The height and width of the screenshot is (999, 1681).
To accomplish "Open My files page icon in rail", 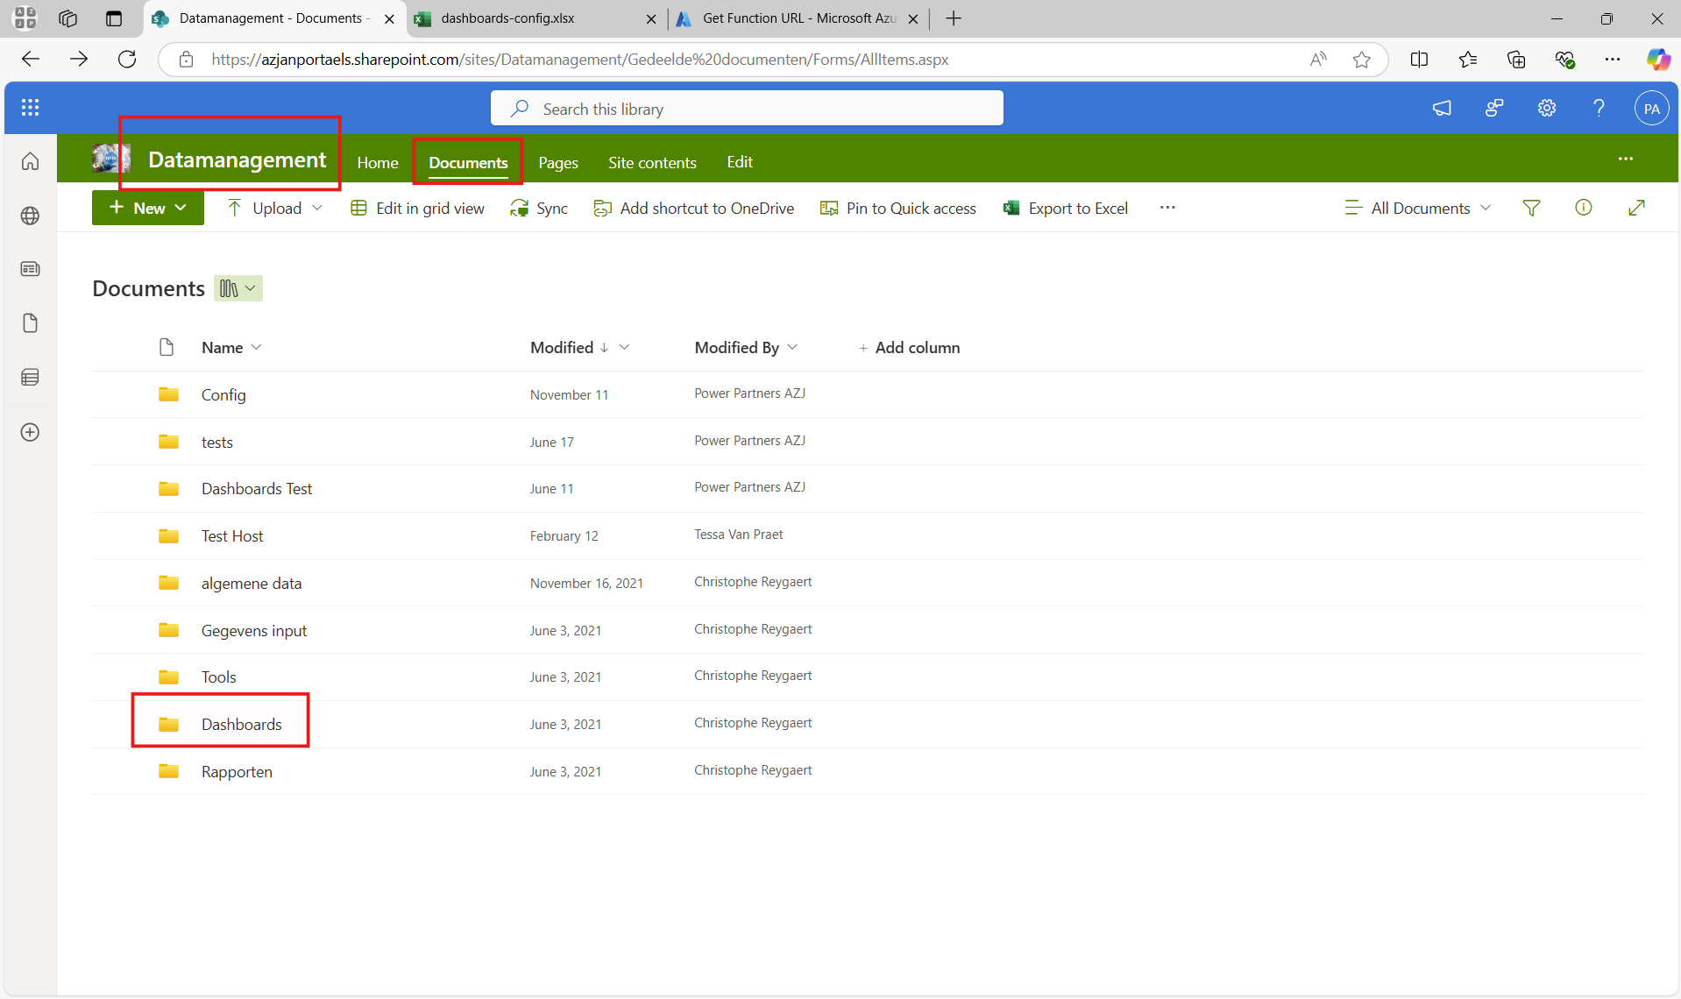I will (31, 323).
